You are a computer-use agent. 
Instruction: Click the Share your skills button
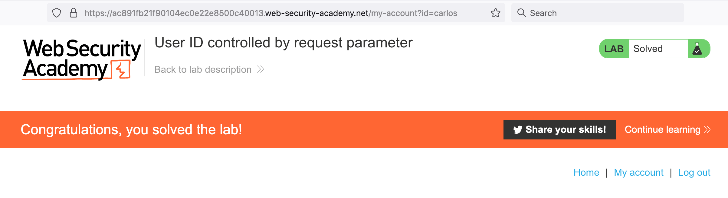(559, 129)
